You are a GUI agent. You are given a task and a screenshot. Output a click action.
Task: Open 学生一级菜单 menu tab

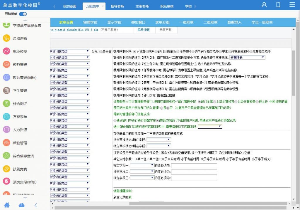coord(262,22)
